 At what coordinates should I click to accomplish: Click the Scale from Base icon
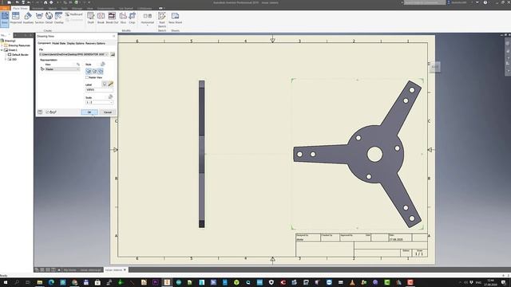point(110,97)
